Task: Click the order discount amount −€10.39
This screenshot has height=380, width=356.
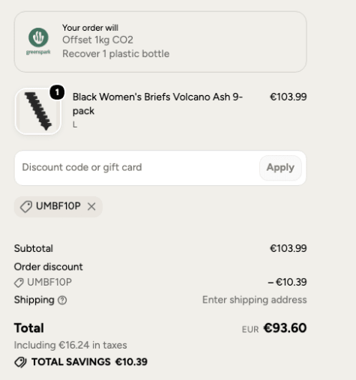Action: 287,282
